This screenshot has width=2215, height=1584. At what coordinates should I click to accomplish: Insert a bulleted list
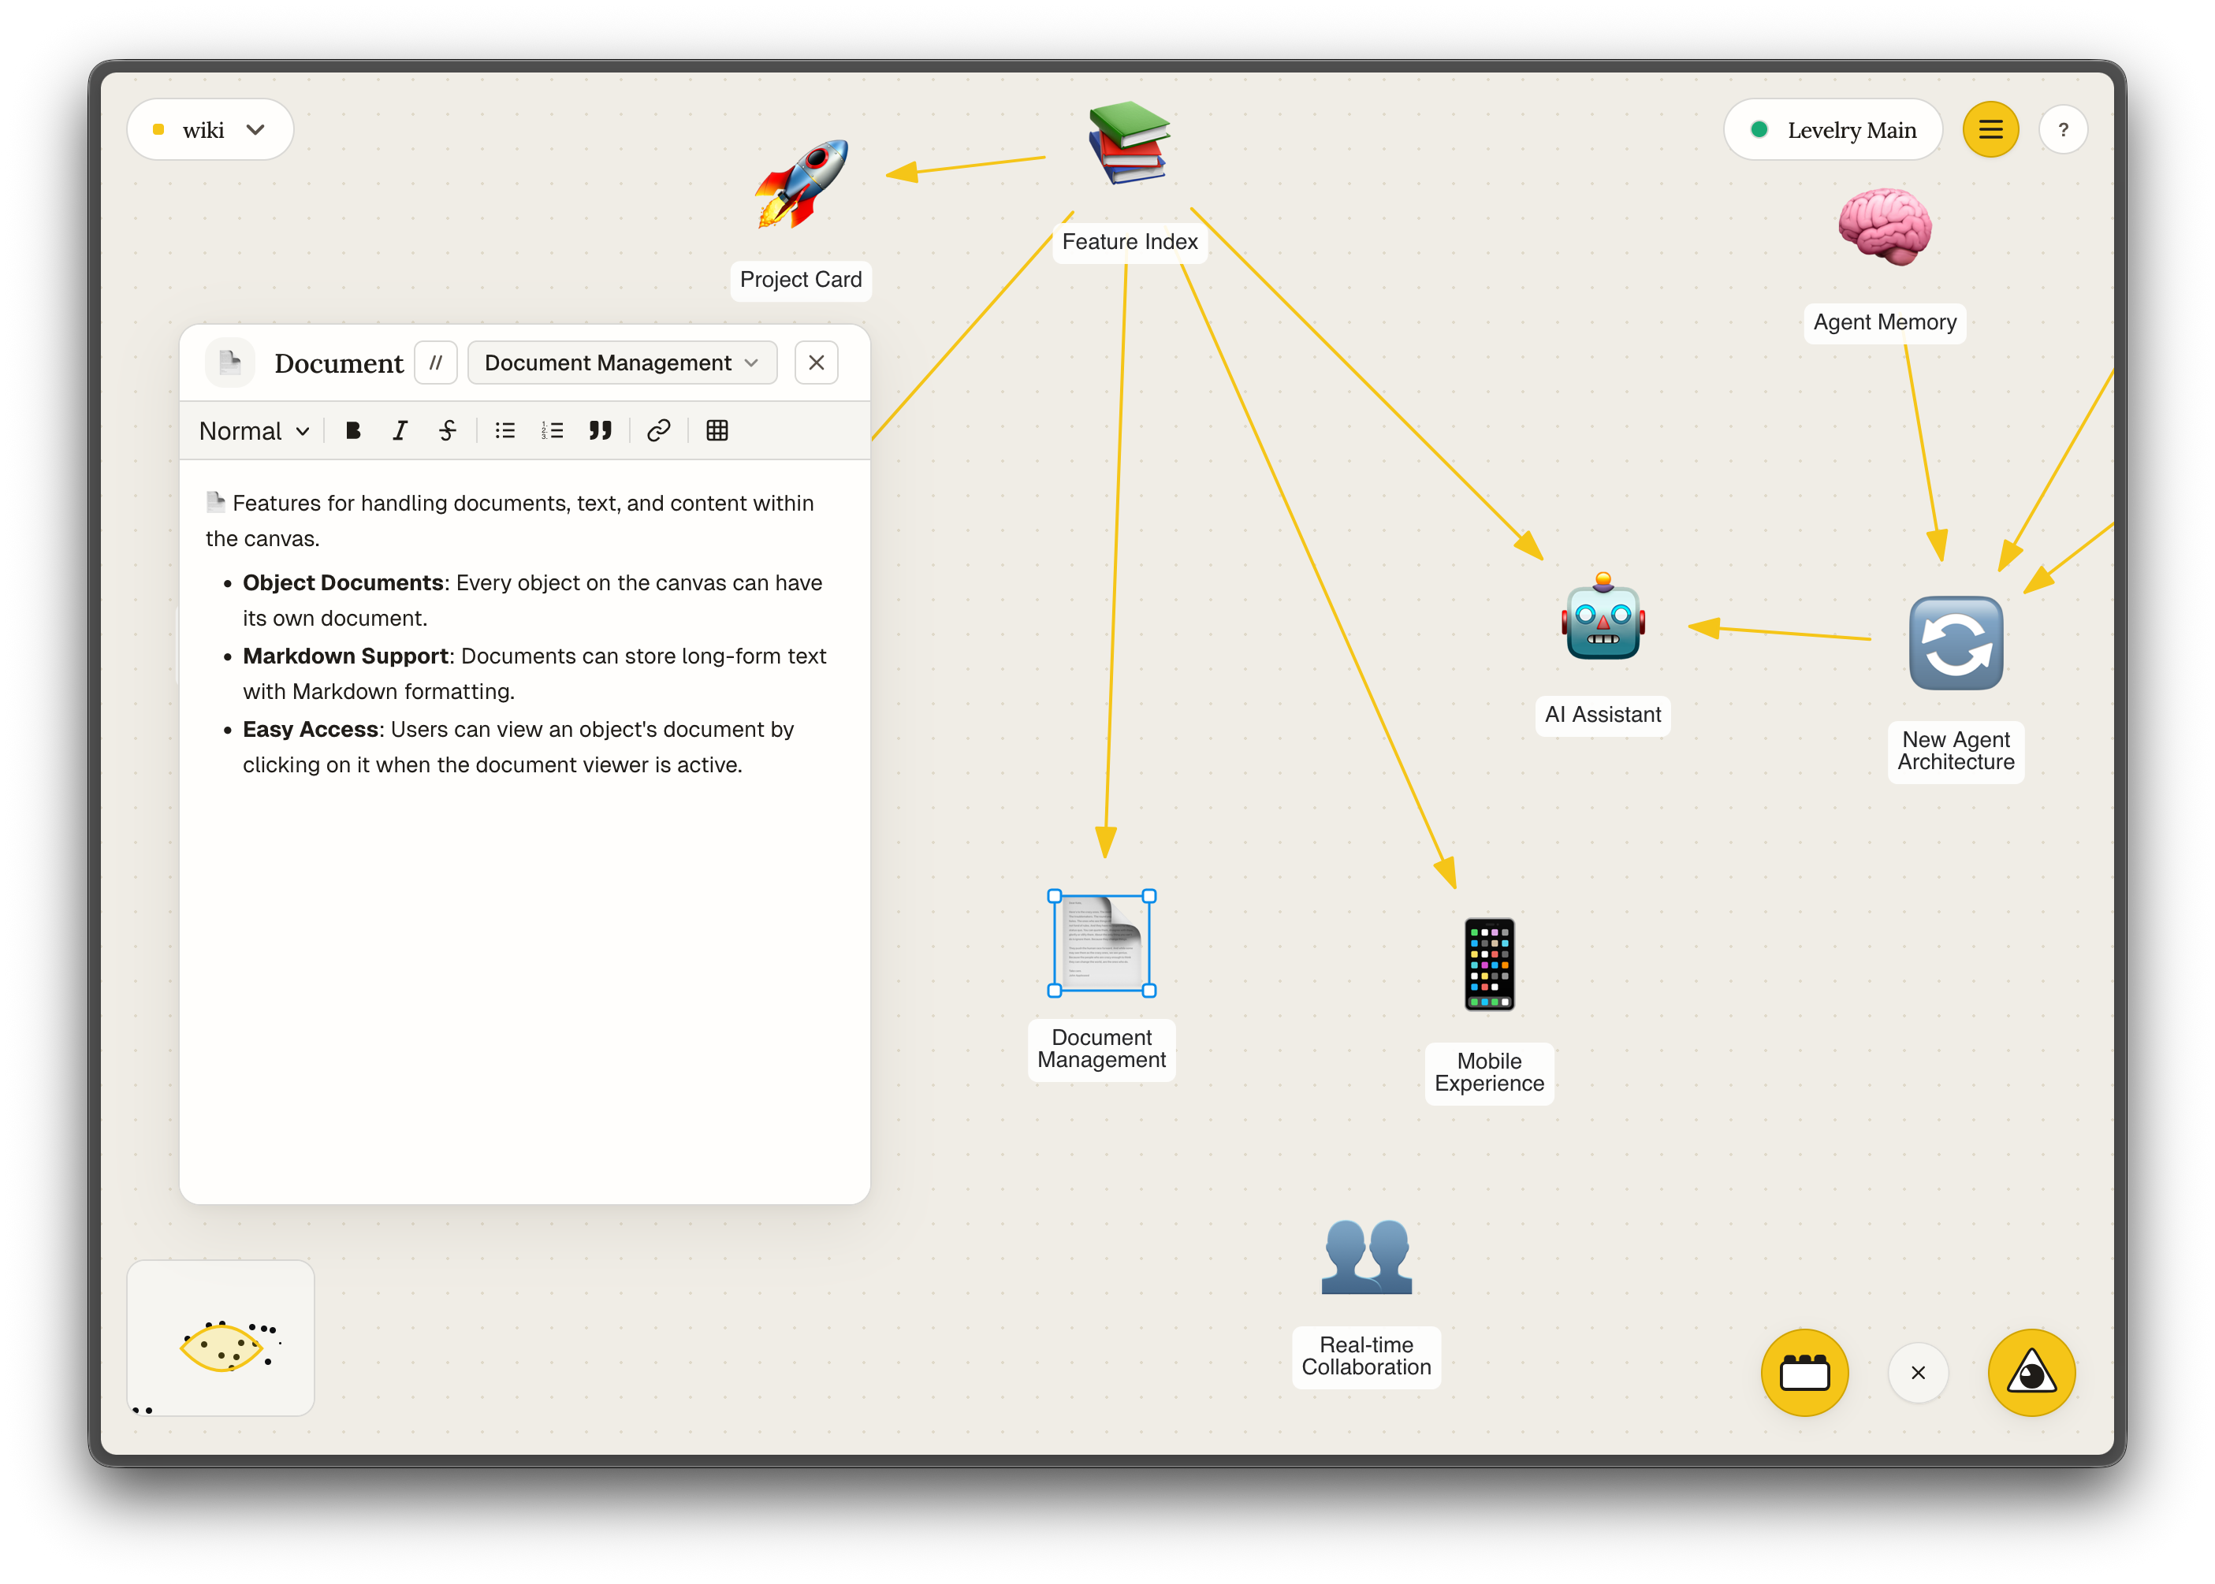(x=504, y=430)
